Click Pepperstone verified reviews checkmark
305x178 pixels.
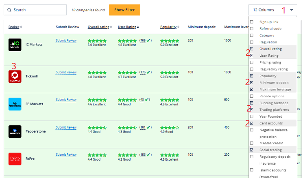148,127
